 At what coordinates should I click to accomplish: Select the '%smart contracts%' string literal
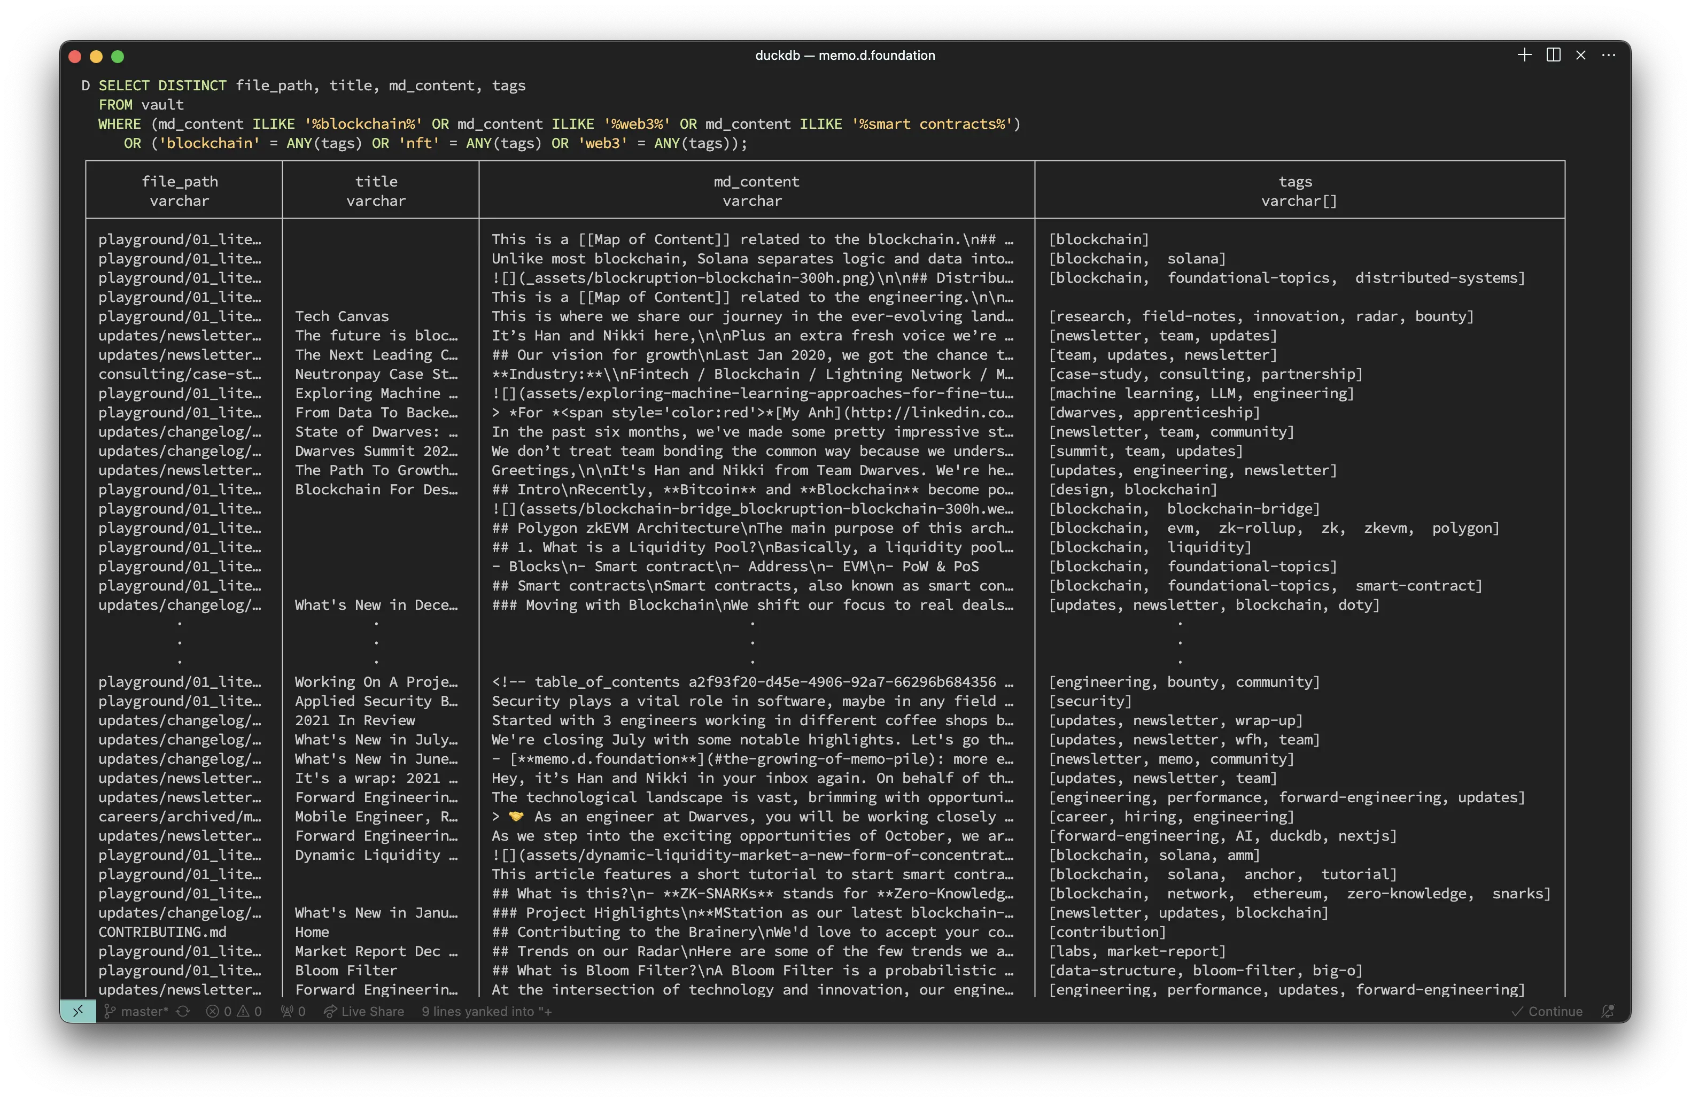pyautogui.click(x=932, y=123)
